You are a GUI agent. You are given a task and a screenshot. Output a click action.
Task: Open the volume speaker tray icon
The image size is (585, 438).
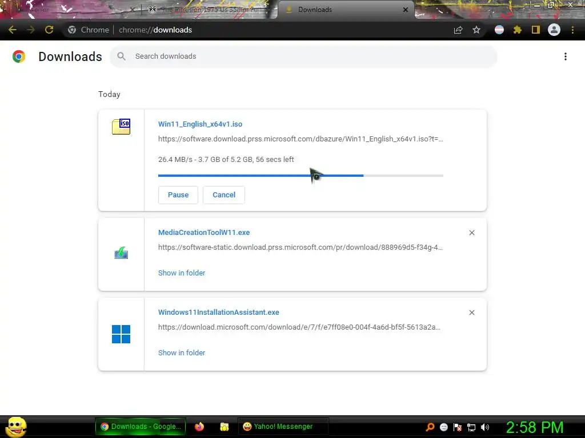(485, 427)
